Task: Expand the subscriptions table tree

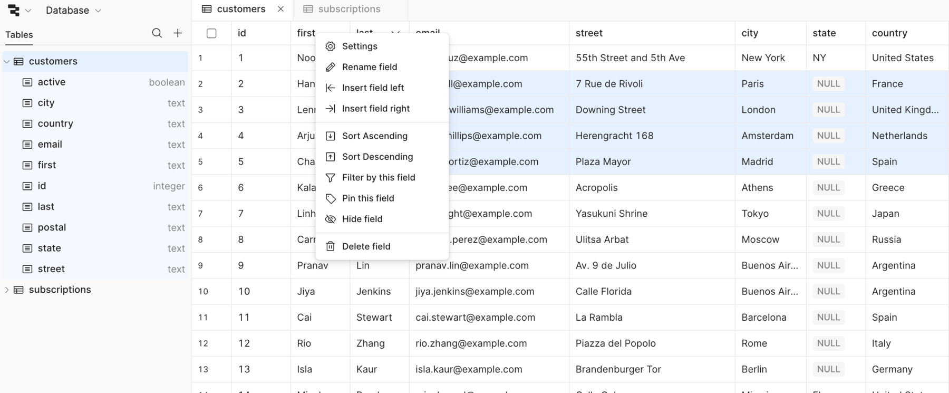Action: [7, 290]
